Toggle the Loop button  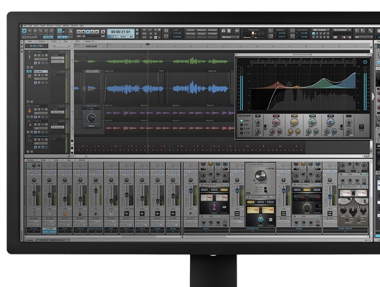(x=166, y=31)
